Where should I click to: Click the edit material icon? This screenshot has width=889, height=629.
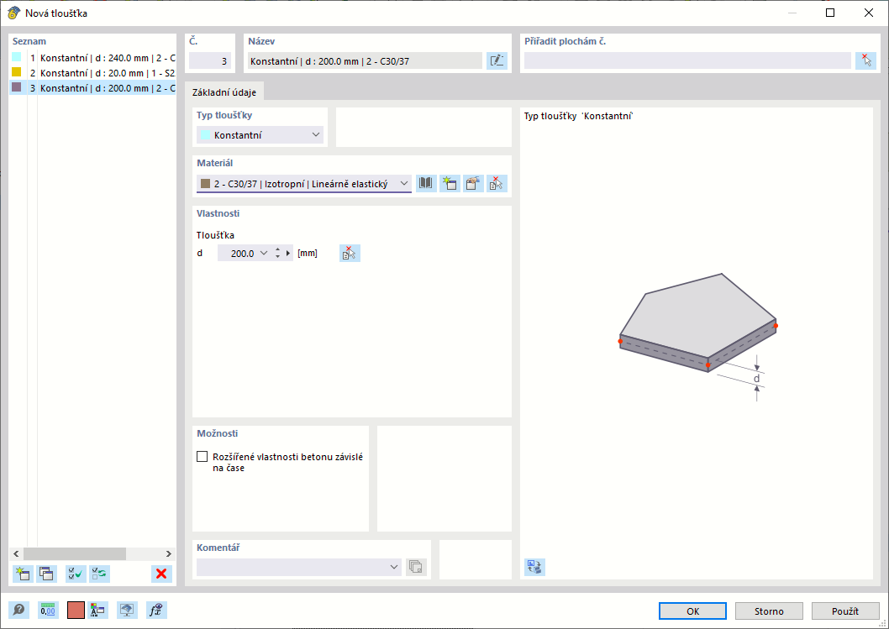(x=473, y=184)
